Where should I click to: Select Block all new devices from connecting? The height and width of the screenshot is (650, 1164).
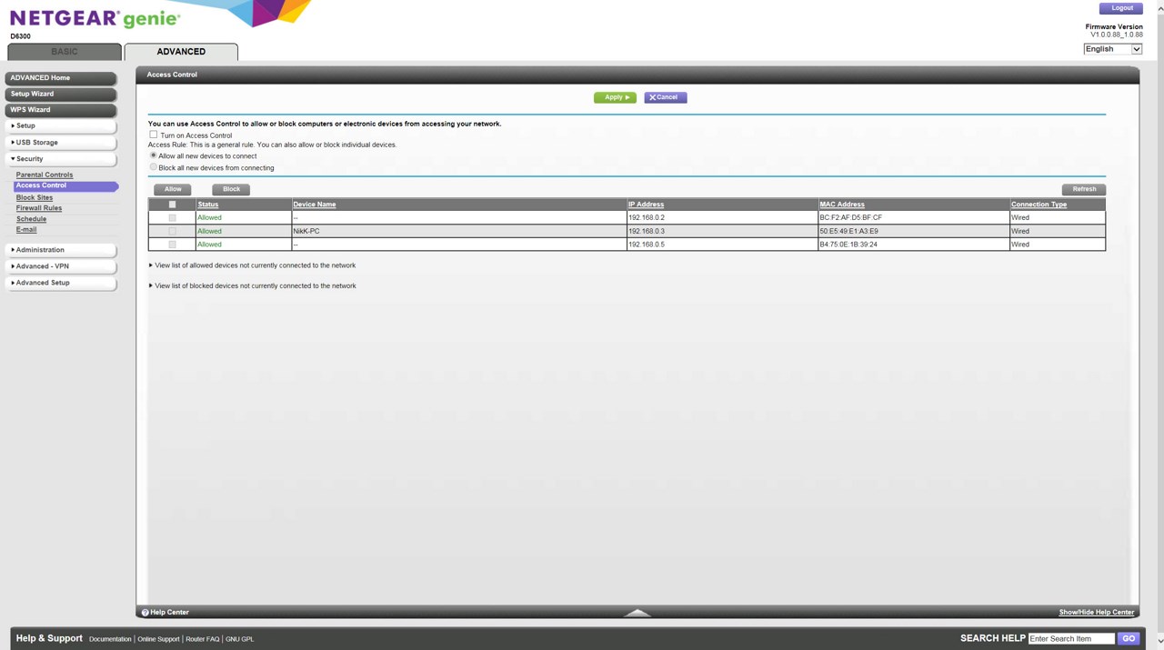pos(153,167)
